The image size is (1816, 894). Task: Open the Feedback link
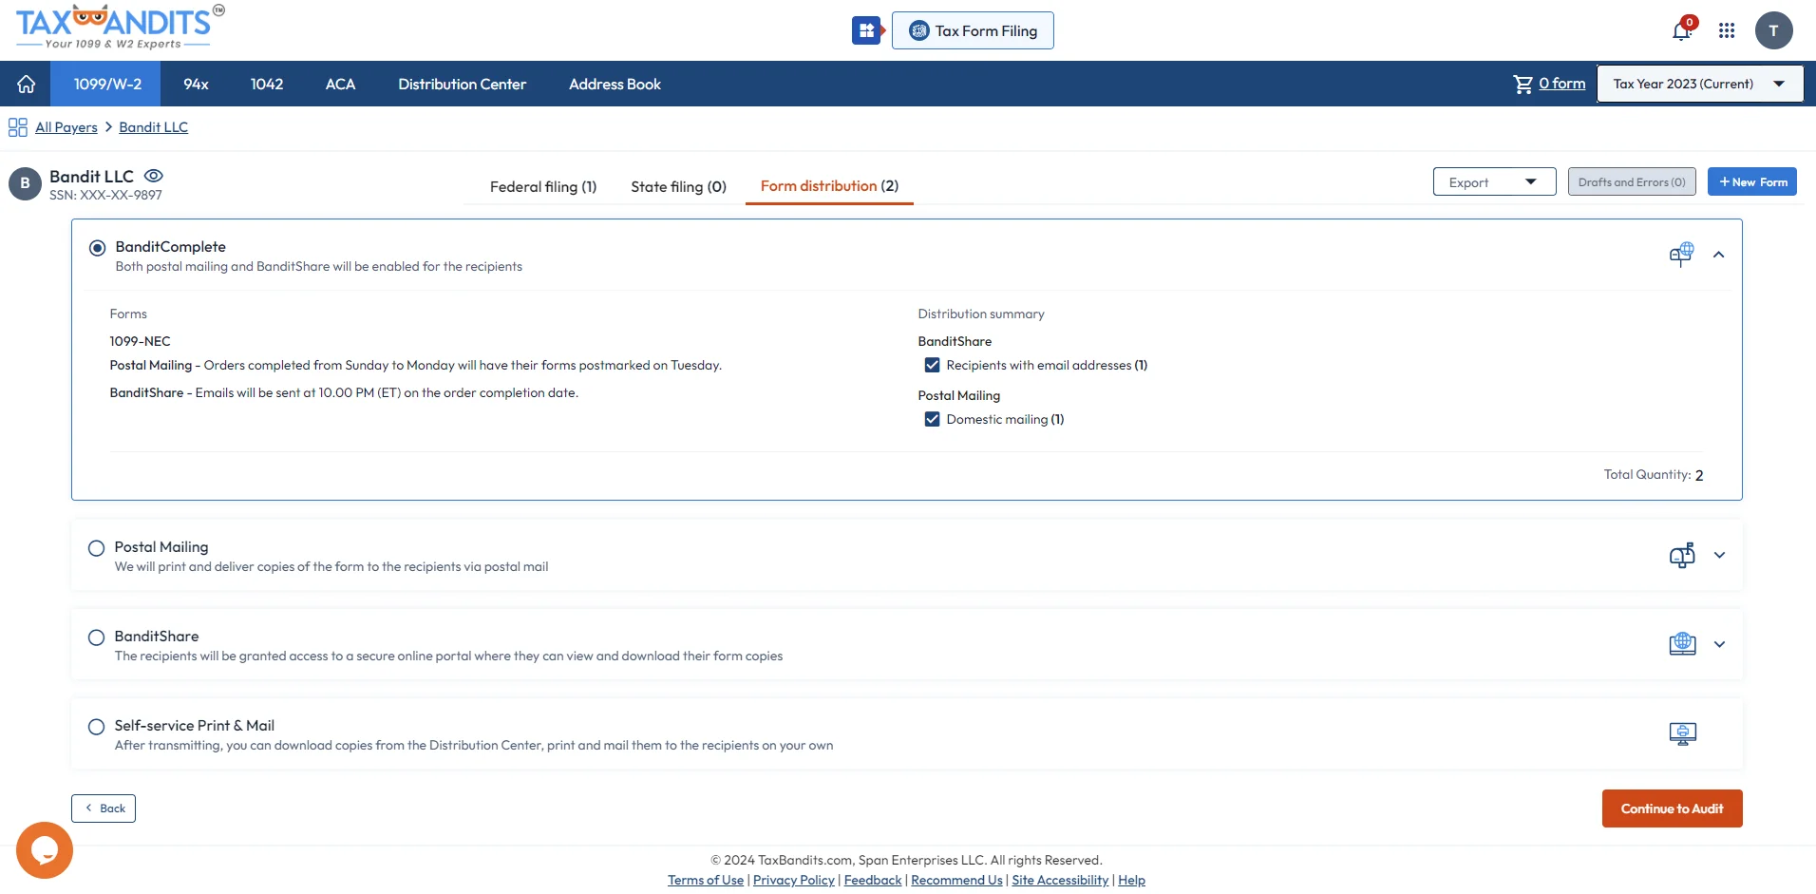[x=873, y=880]
